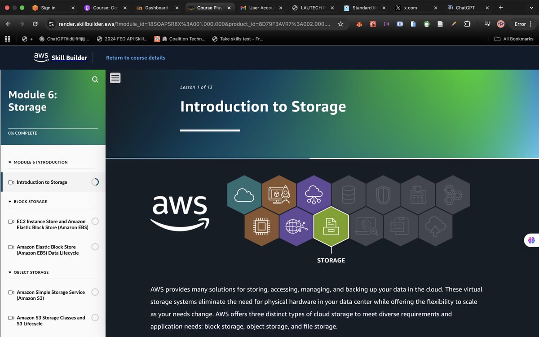
Task: Click the browser profile avatar icon
Action: pos(501,24)
